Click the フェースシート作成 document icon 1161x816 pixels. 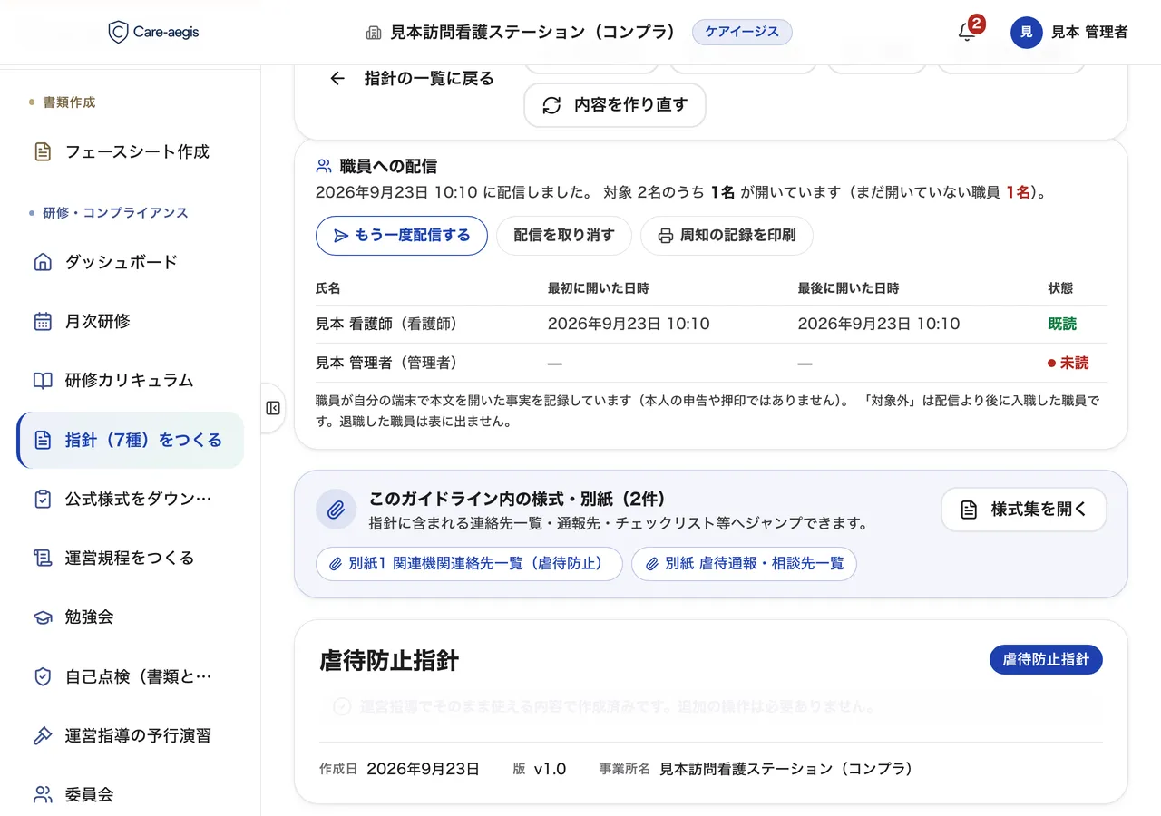coord(43,151)
